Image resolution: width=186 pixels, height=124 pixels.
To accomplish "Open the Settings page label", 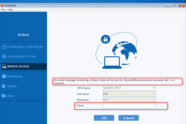I will point(12,86).
